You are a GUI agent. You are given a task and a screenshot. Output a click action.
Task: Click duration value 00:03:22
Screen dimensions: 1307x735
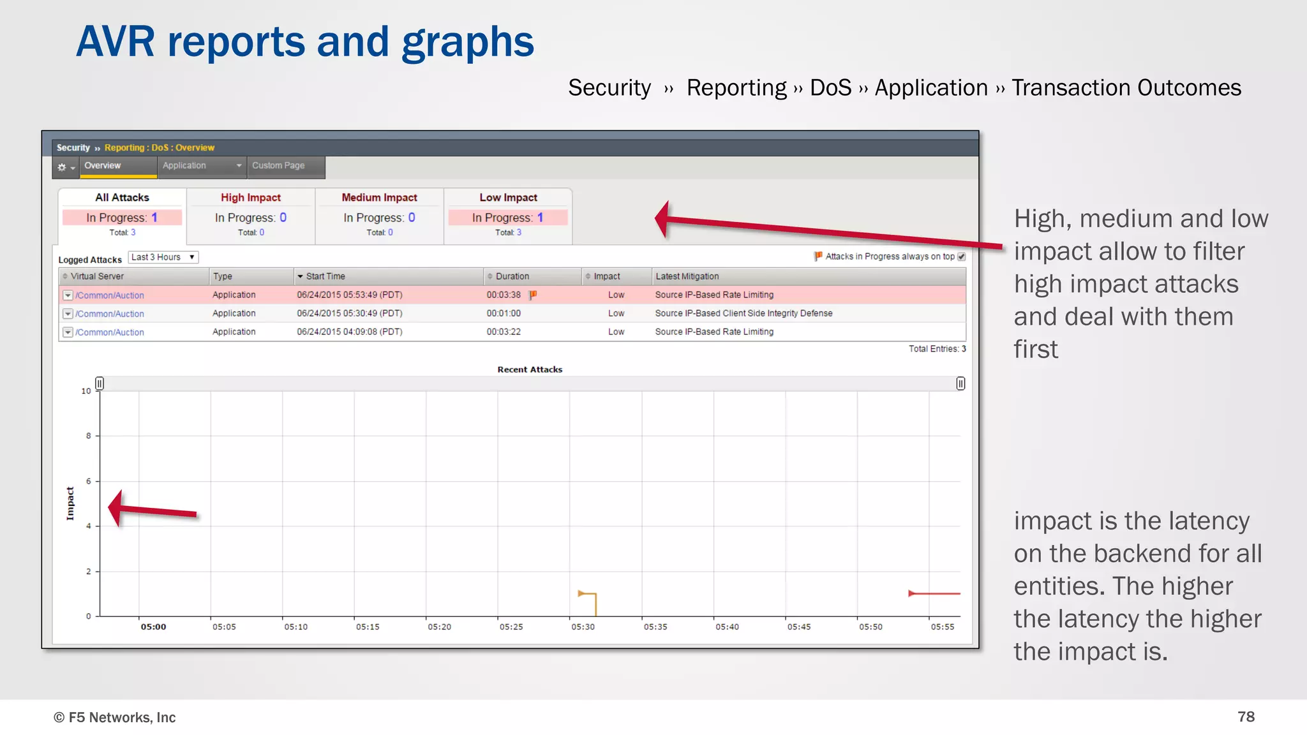(x=504, y=332)
